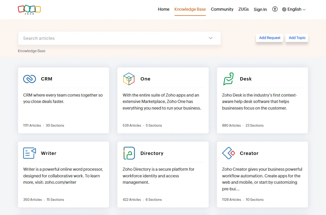Click the CRM description text

pos(63,98)
